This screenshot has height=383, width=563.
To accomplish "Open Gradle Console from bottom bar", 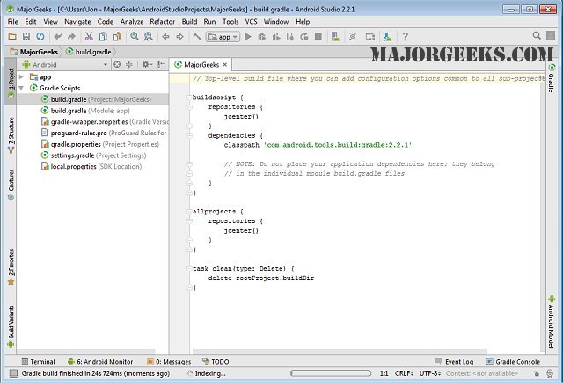I will pyautogui.click(x=514, y=361).
